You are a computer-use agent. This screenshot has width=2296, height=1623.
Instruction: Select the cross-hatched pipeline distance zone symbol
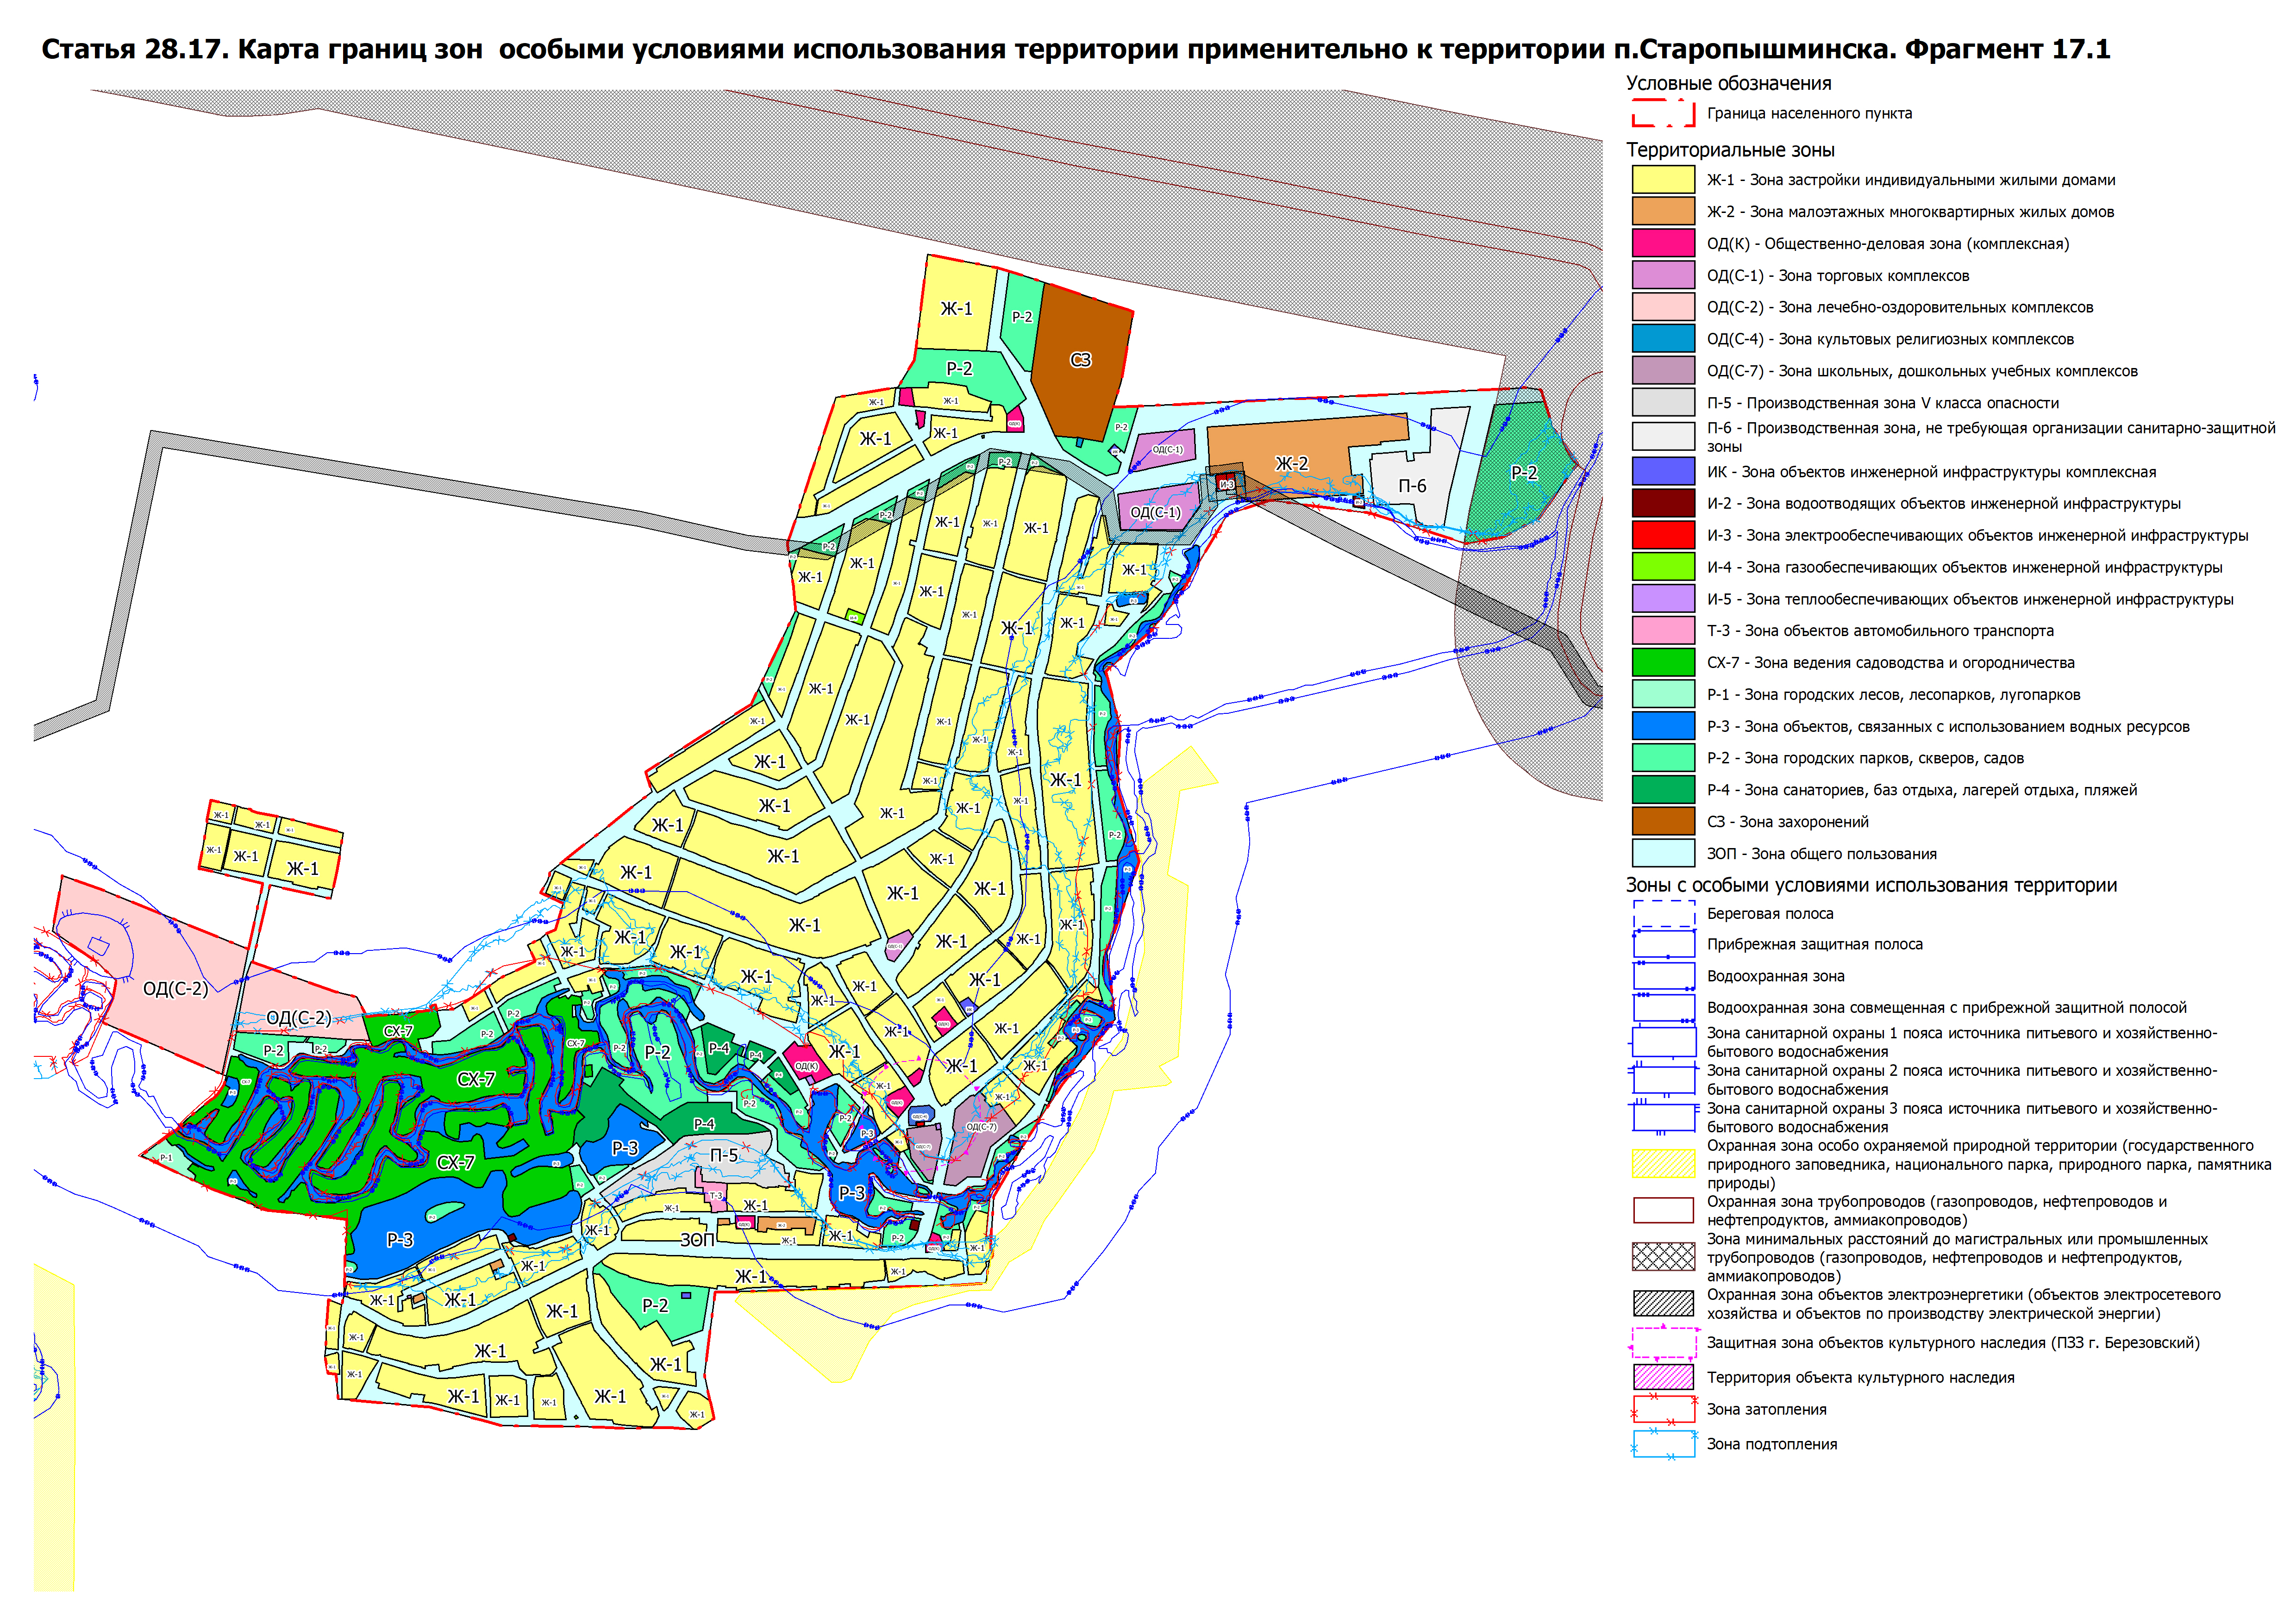[1663, 1256]
